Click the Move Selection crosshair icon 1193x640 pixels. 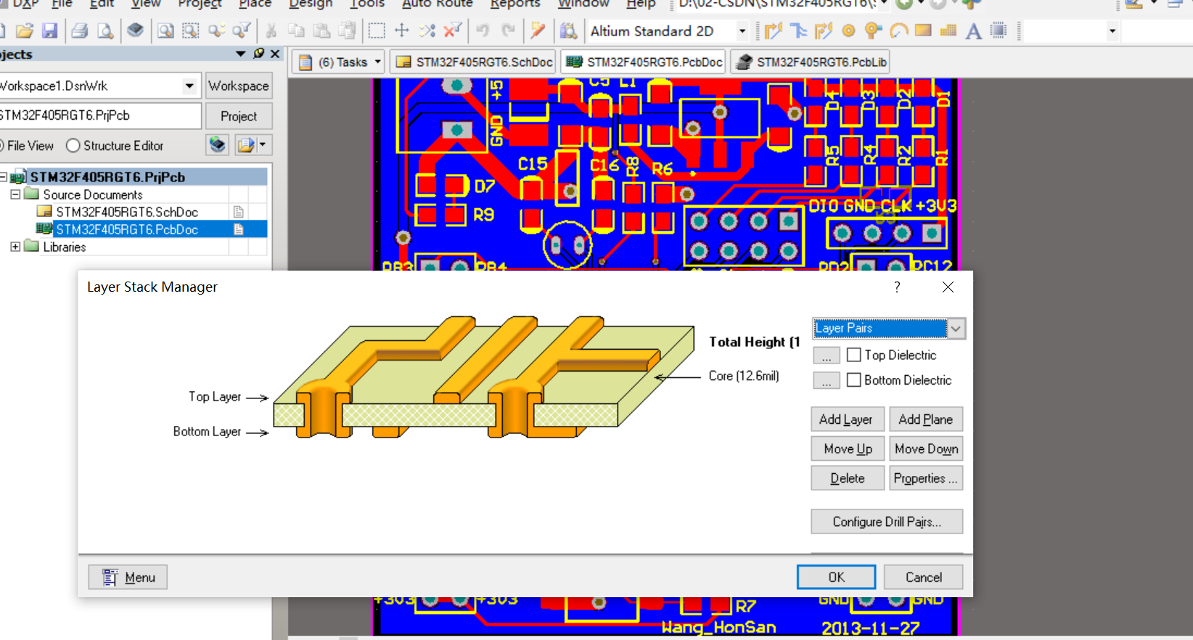(401, 30)
